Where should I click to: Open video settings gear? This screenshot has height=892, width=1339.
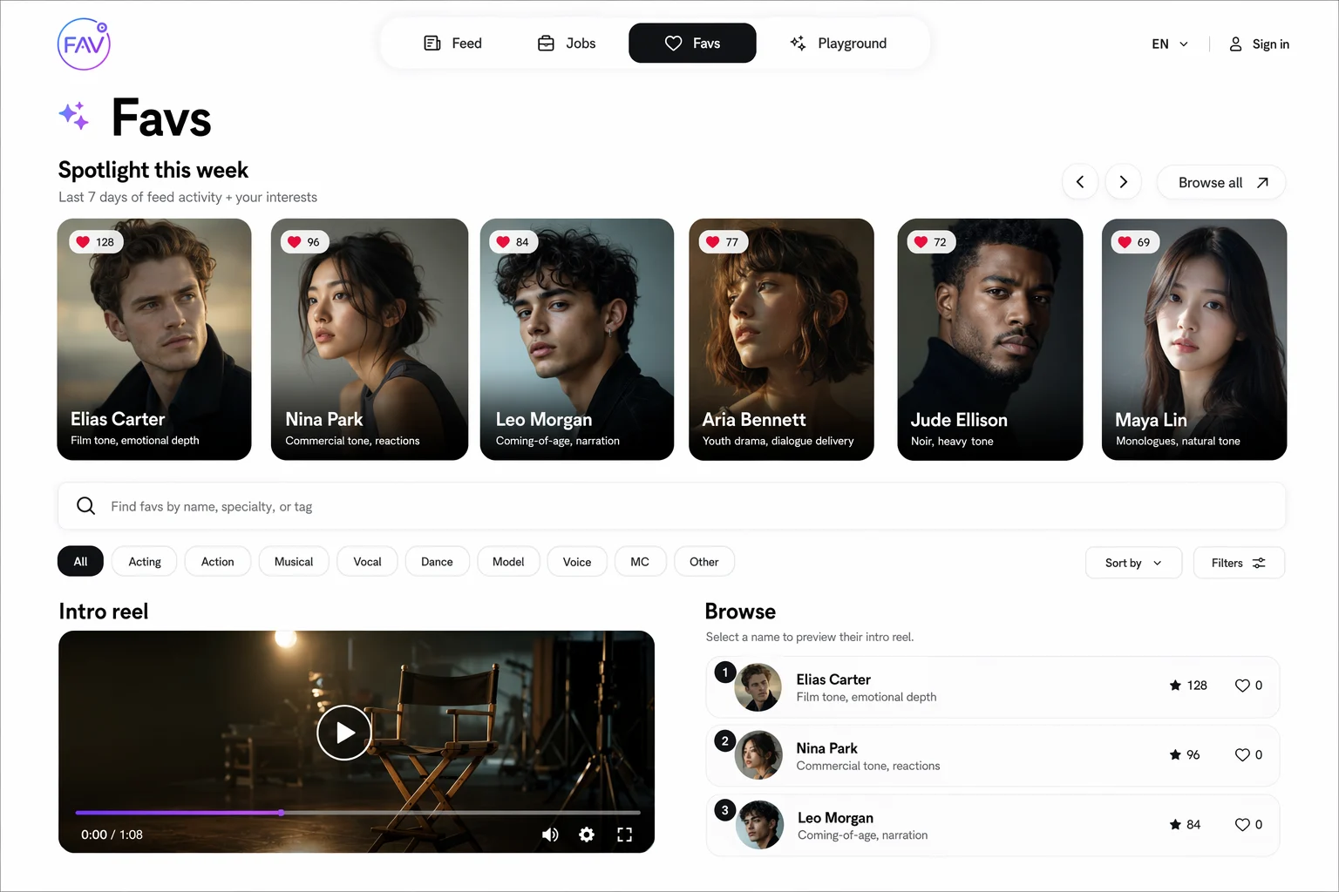(587, 835)
